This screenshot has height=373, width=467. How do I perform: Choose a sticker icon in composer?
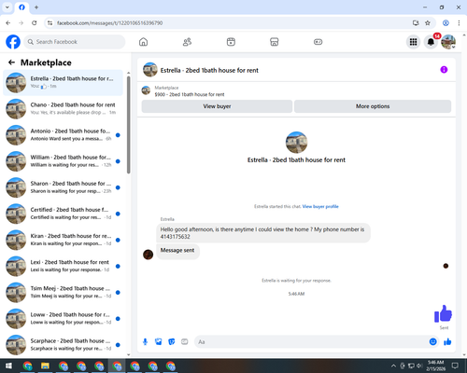tap(172, 342)
